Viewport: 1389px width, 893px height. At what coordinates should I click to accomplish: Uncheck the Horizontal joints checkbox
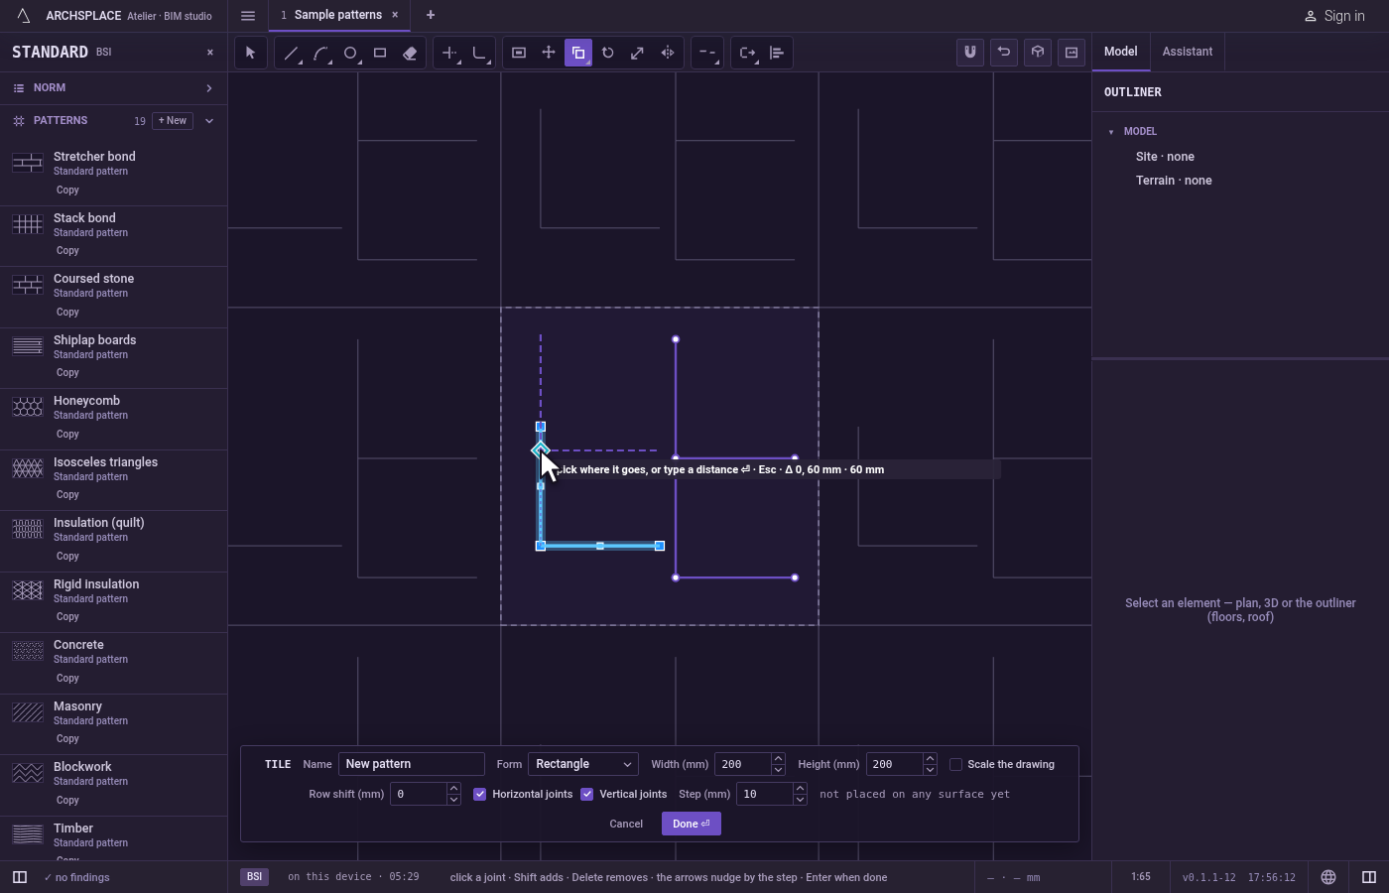pos(480,794)
